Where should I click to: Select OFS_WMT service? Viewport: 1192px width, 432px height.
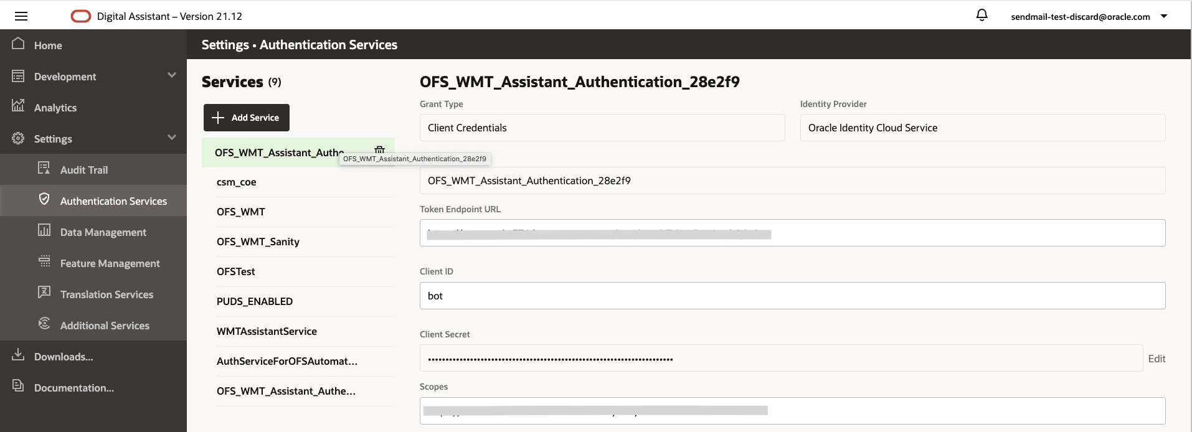point(305,212)
